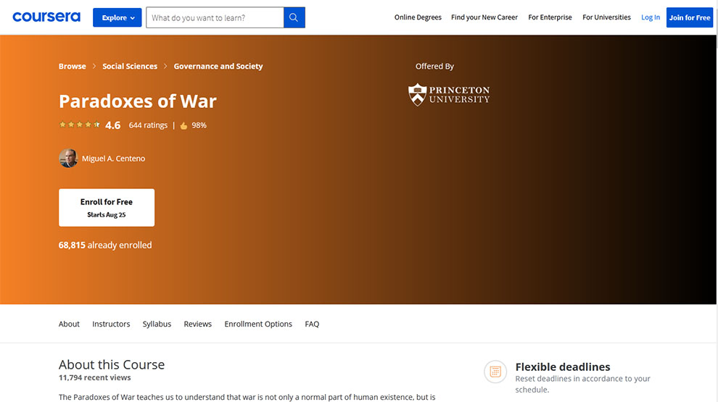Click the 644 ratings text

(x=148, y=125)
